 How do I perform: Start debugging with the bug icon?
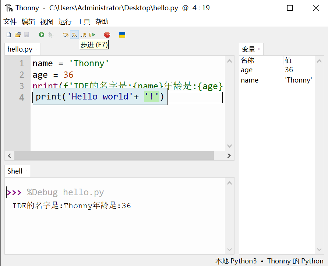(x=51, y=35)
